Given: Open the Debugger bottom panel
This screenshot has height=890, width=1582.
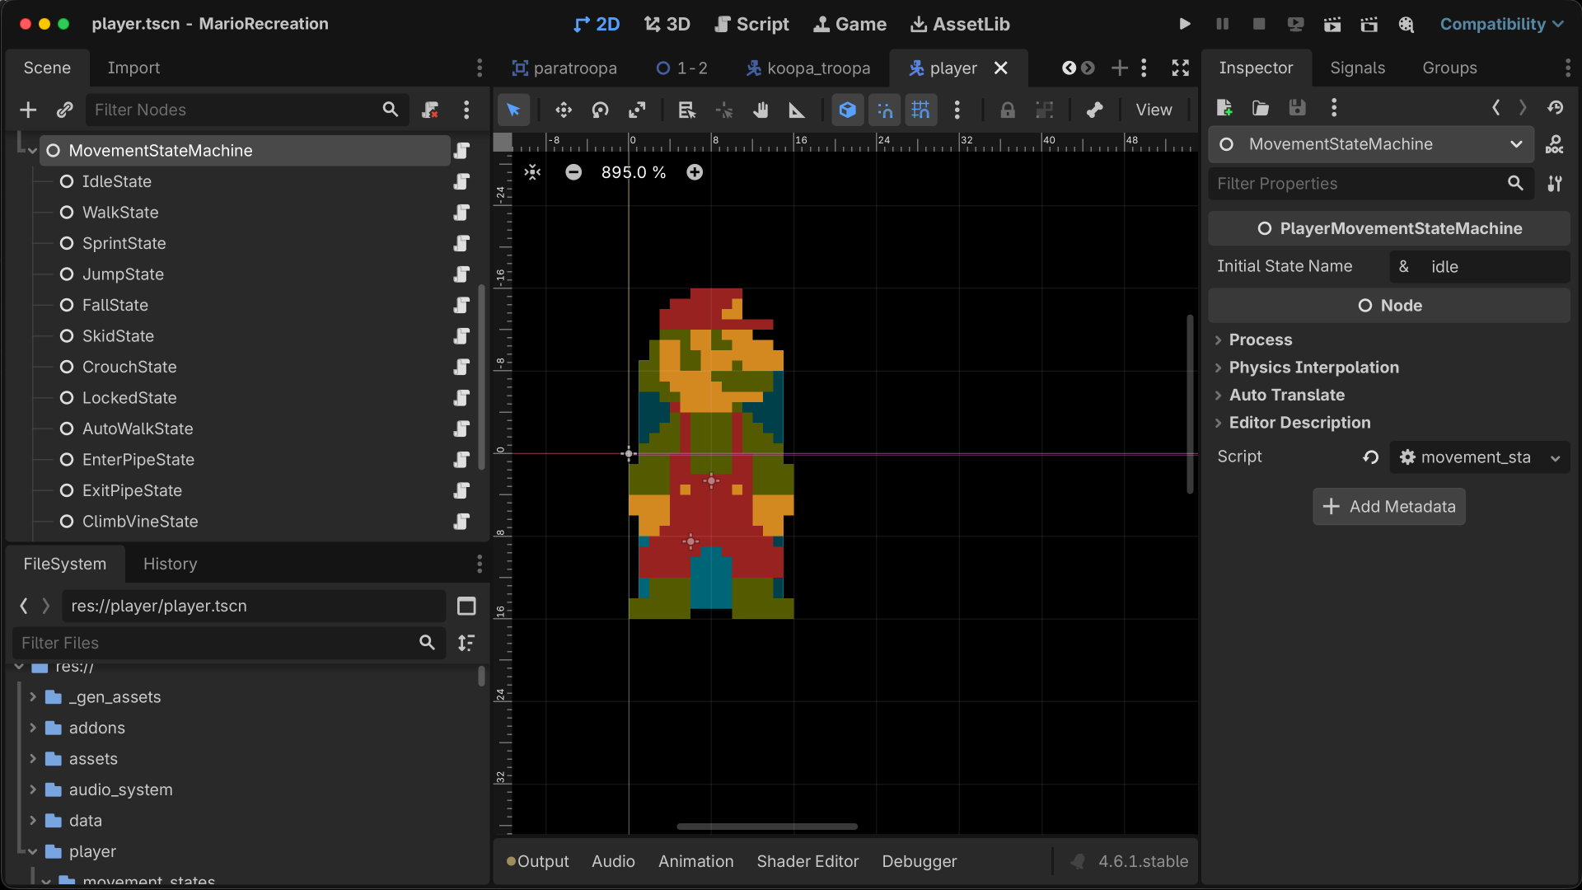Looking at the screenshot, I should [919, 861].
